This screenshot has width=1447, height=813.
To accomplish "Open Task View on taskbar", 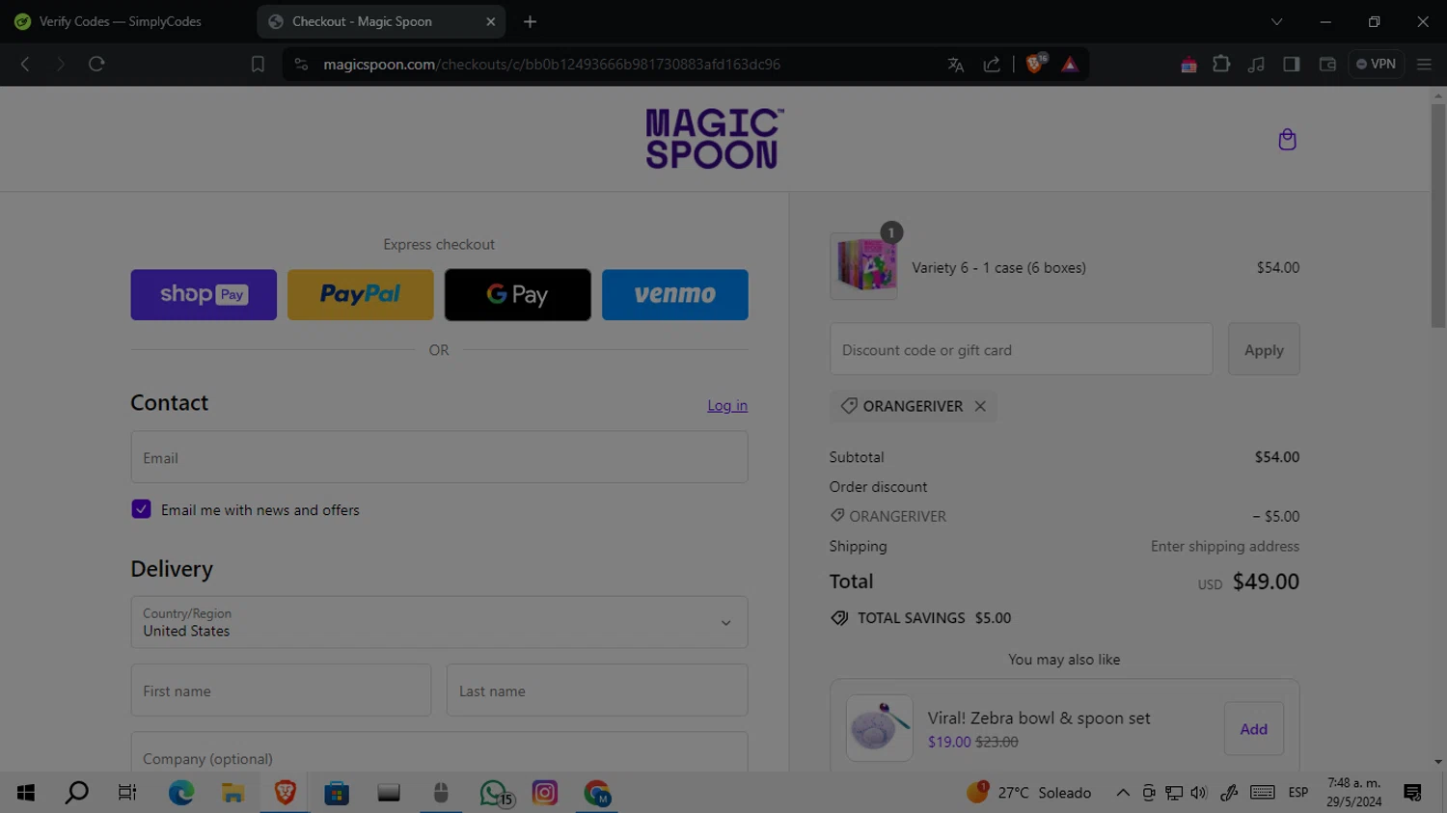I will (127, 793).
